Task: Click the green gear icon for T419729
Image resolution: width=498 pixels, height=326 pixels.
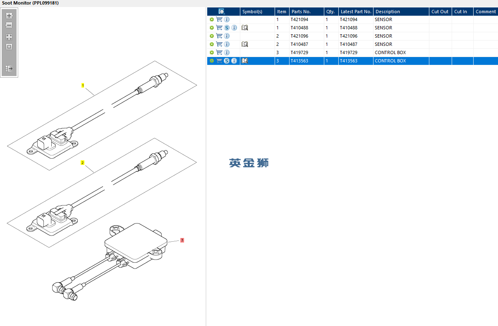Action: [x=212, y=52]
